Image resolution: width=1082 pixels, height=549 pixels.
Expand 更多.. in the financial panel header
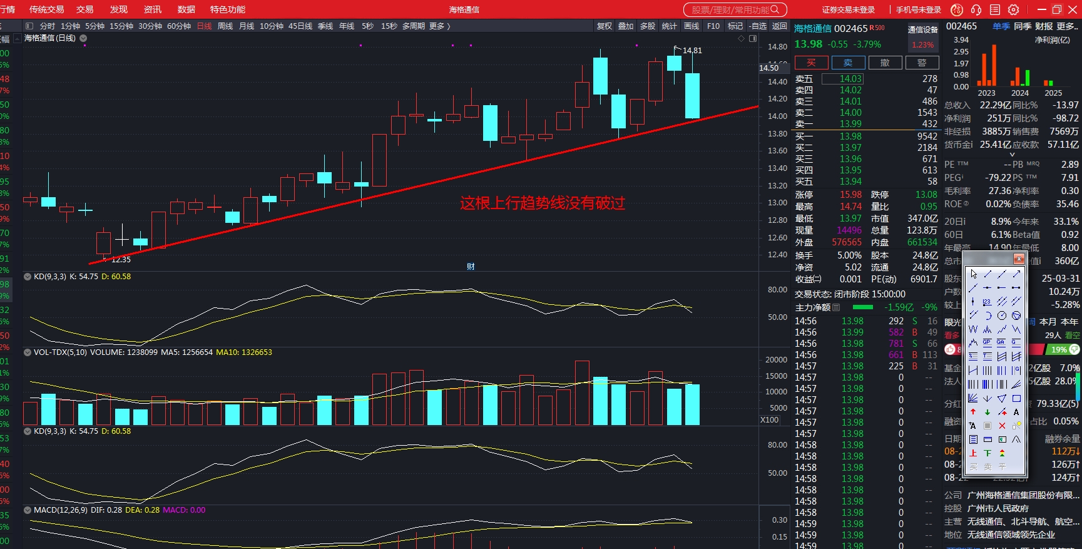[x=1068, y=26]
